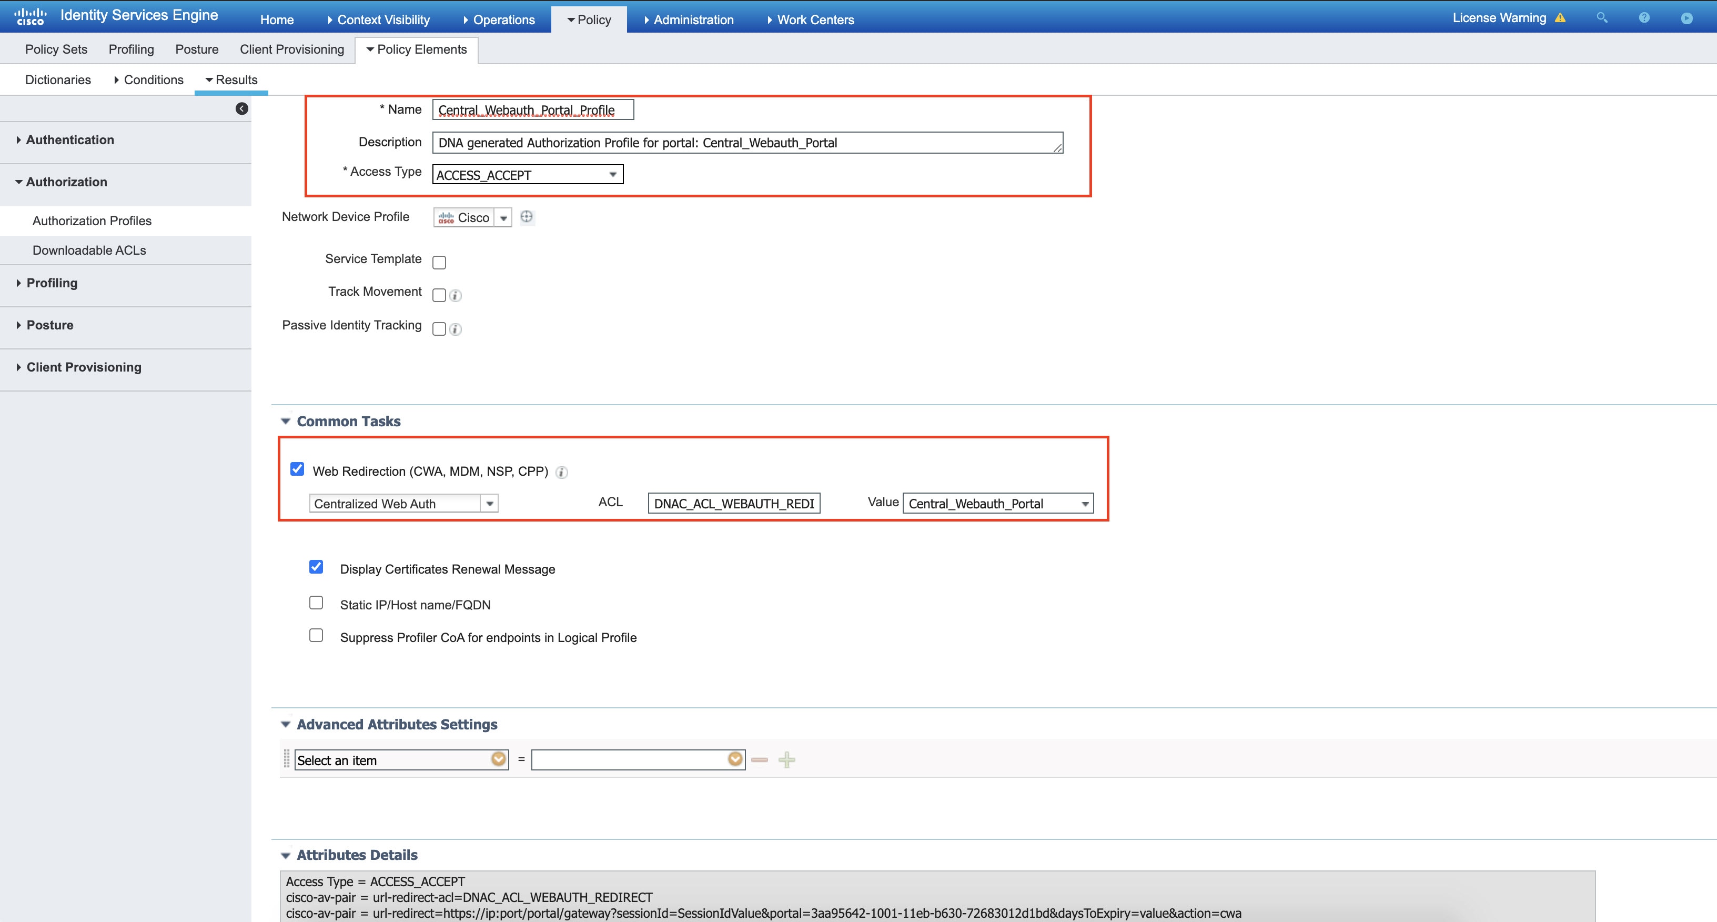The width and height of the screenshot is (1717, 922).
Task: Enable the Service Template checkbox
Action: (439, 263)
